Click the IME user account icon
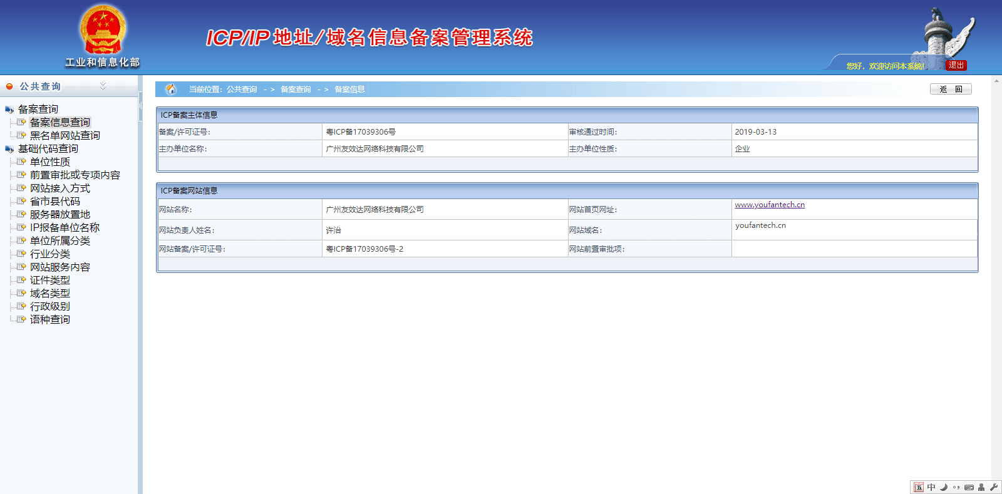This screenshot has width=1002, height=494. click(x=981, y=487)
